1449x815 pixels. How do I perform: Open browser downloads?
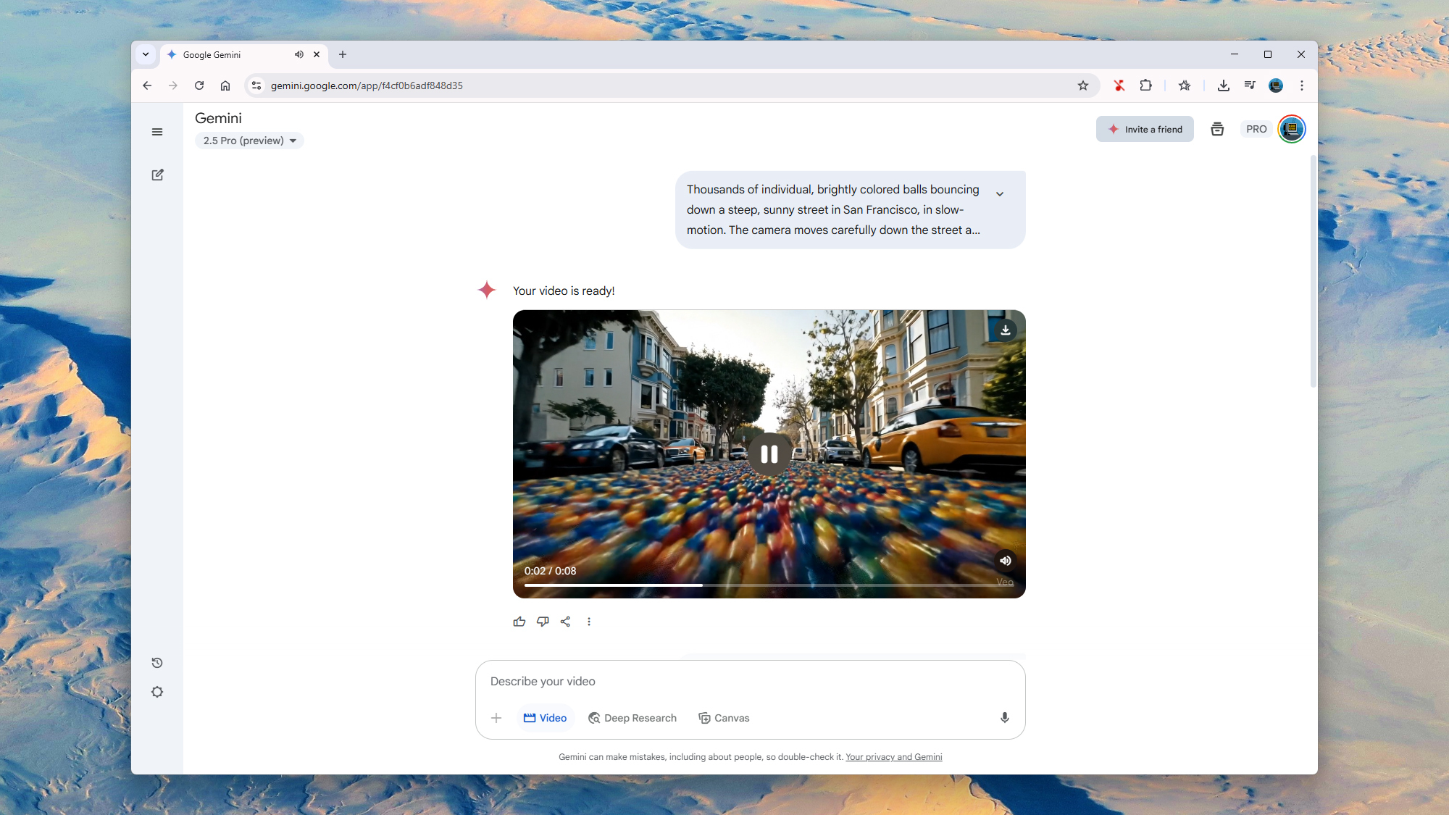1224,85
